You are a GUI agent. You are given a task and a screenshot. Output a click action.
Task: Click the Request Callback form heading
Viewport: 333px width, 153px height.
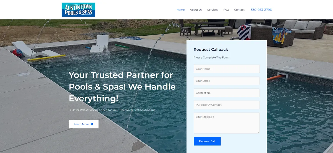[211, 50]
